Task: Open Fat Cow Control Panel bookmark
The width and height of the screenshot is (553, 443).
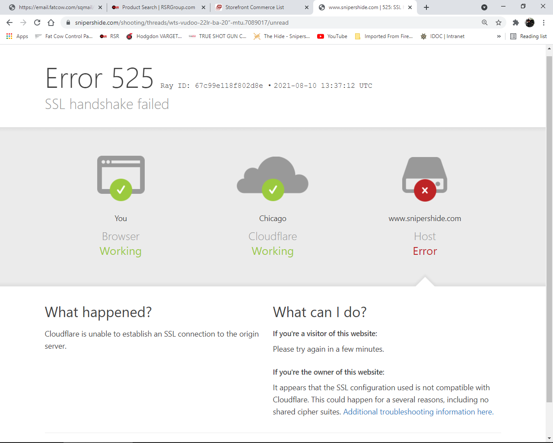Action: coord(64,36)
